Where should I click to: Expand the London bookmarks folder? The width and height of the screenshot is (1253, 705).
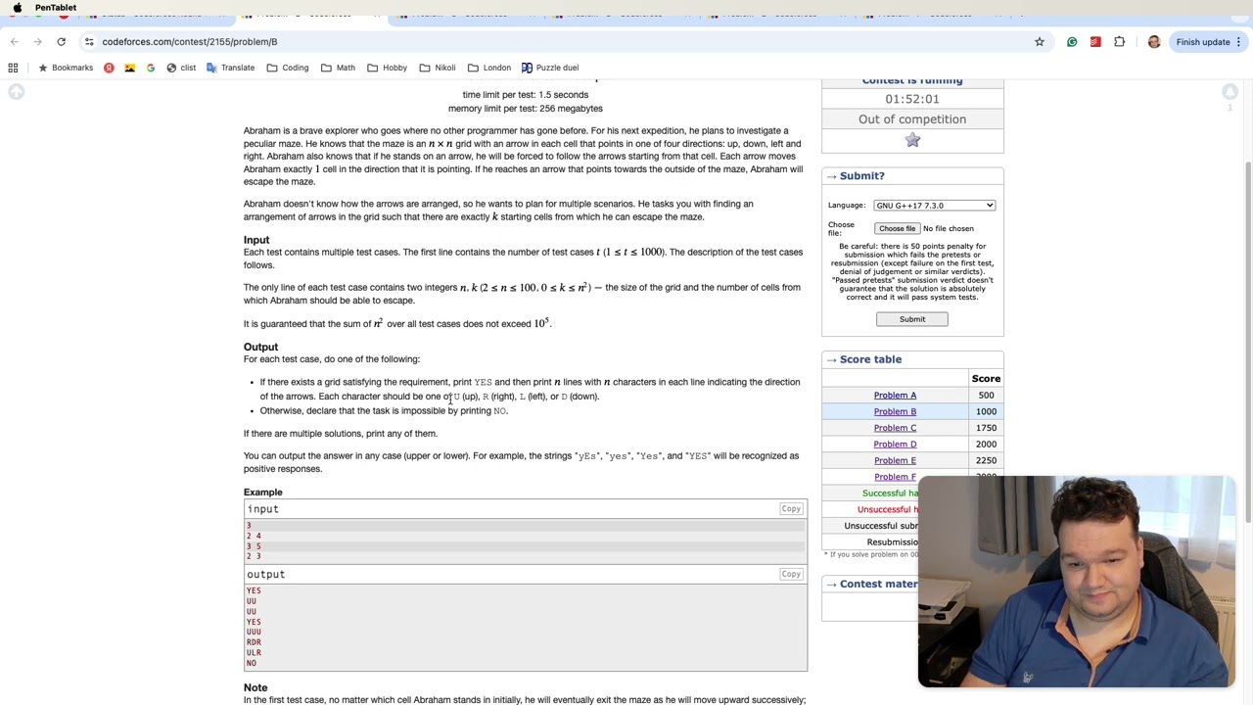click(x=488, y=68)
